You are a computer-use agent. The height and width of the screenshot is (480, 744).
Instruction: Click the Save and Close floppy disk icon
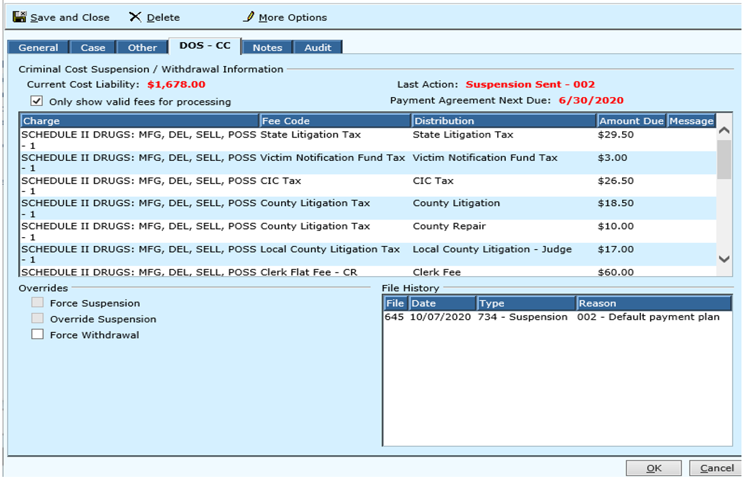pos(20,17)
